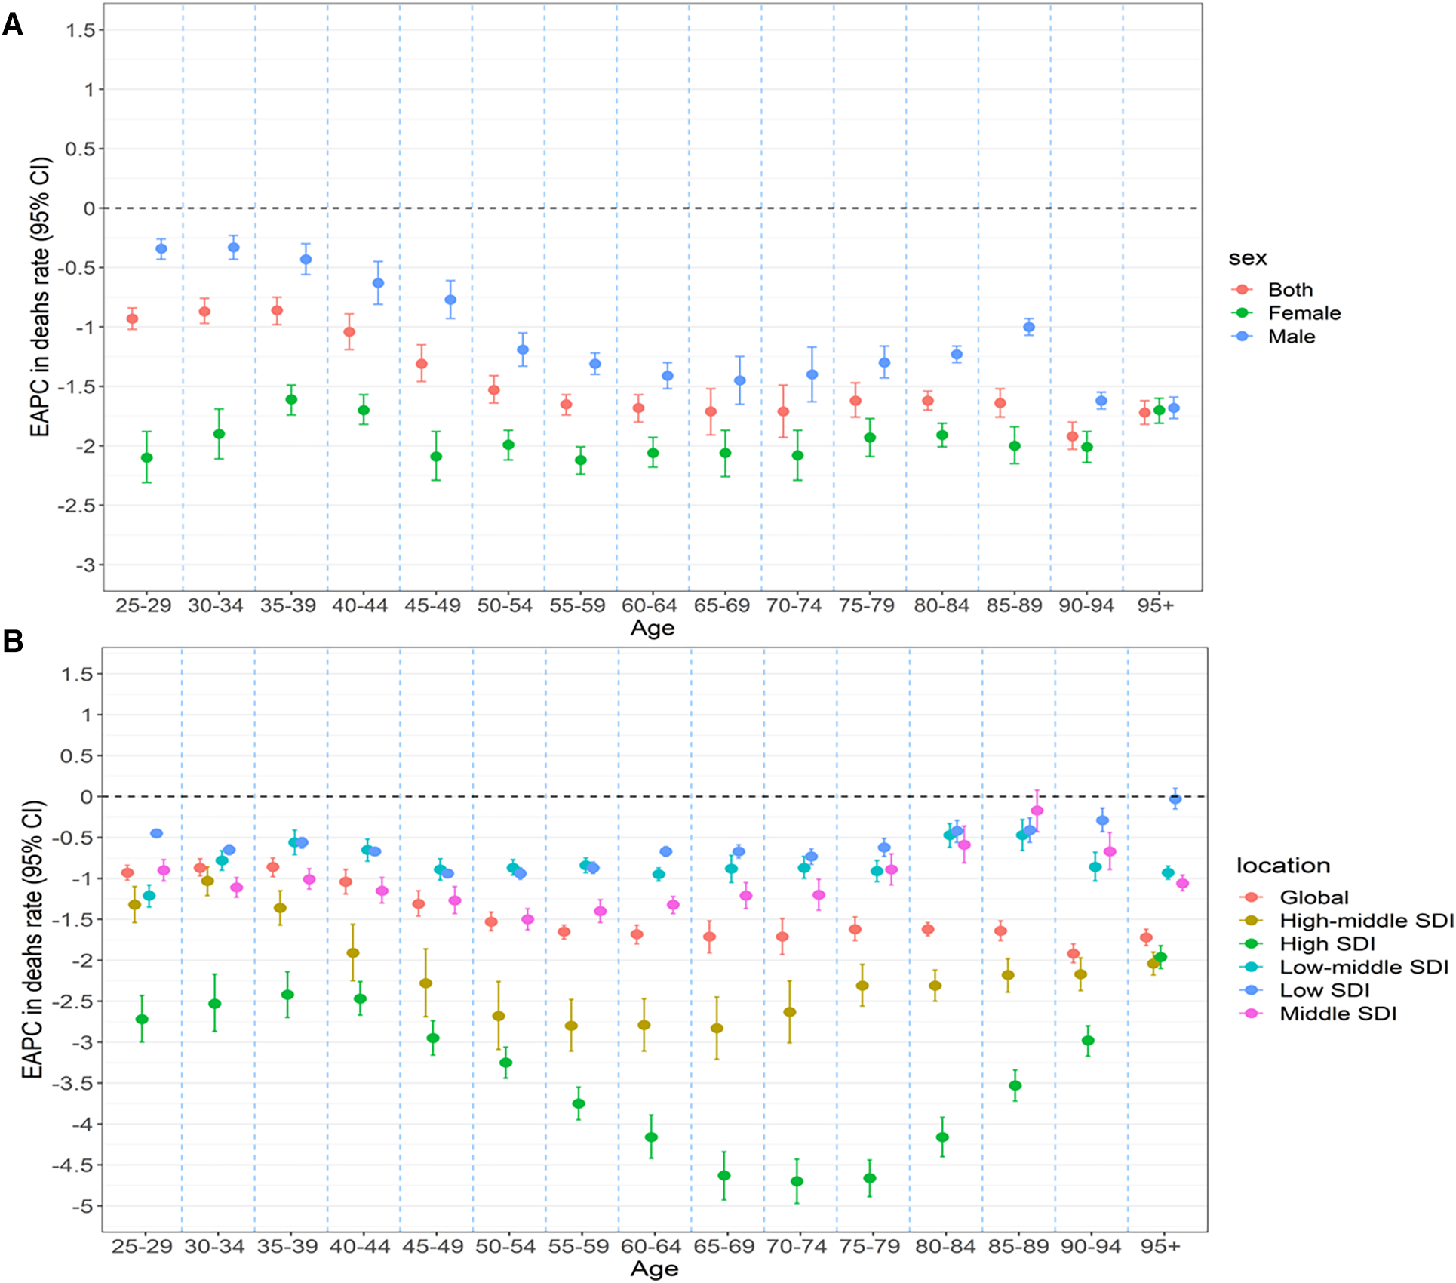Click the Middle SDI legend marker
This screenshot has width=1456, height=1283.
point(1252,1014)
